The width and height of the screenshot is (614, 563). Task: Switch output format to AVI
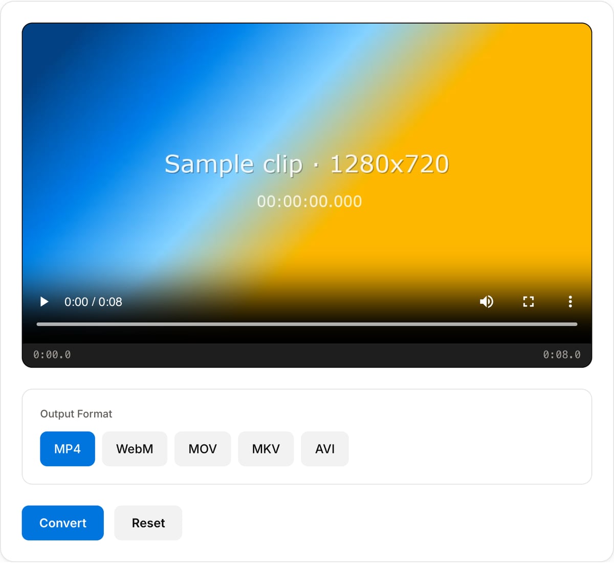coord(325,449)
